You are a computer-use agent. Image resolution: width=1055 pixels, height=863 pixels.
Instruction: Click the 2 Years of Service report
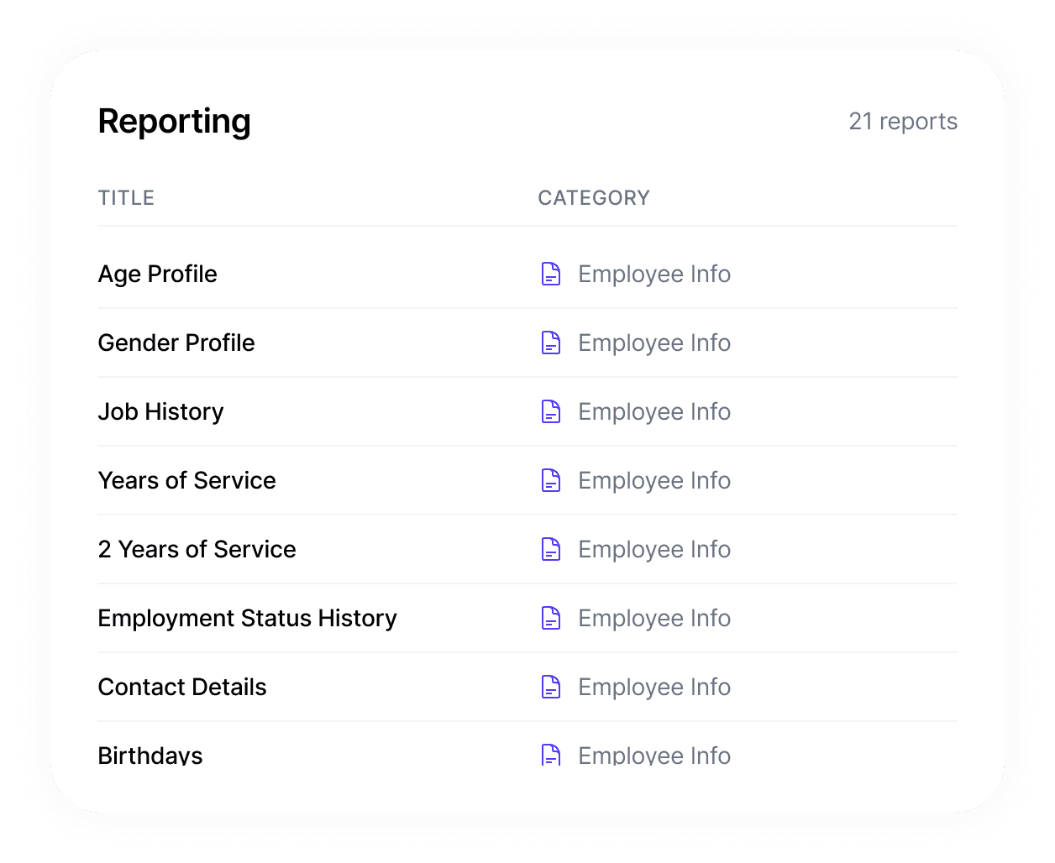(x=197, y=549)
